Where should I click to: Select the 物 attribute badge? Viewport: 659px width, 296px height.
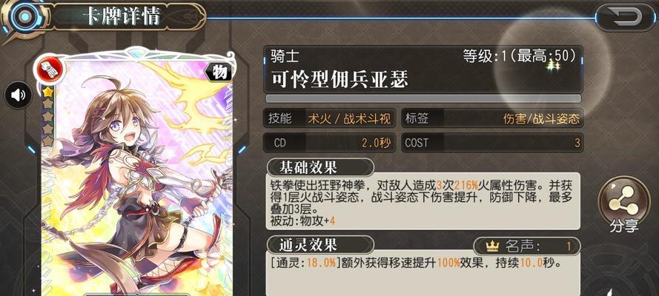[x=219, y=72]
